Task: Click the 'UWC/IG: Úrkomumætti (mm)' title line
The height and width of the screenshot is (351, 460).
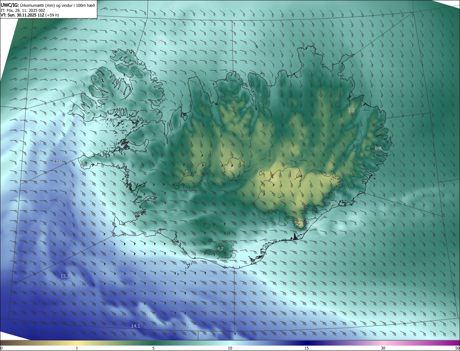Action: 48,5
